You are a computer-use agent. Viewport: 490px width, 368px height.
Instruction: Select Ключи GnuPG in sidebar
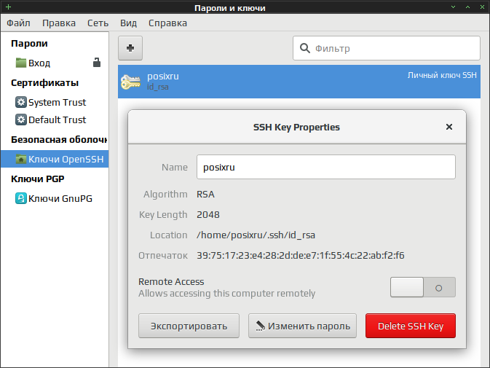point(55,198)
